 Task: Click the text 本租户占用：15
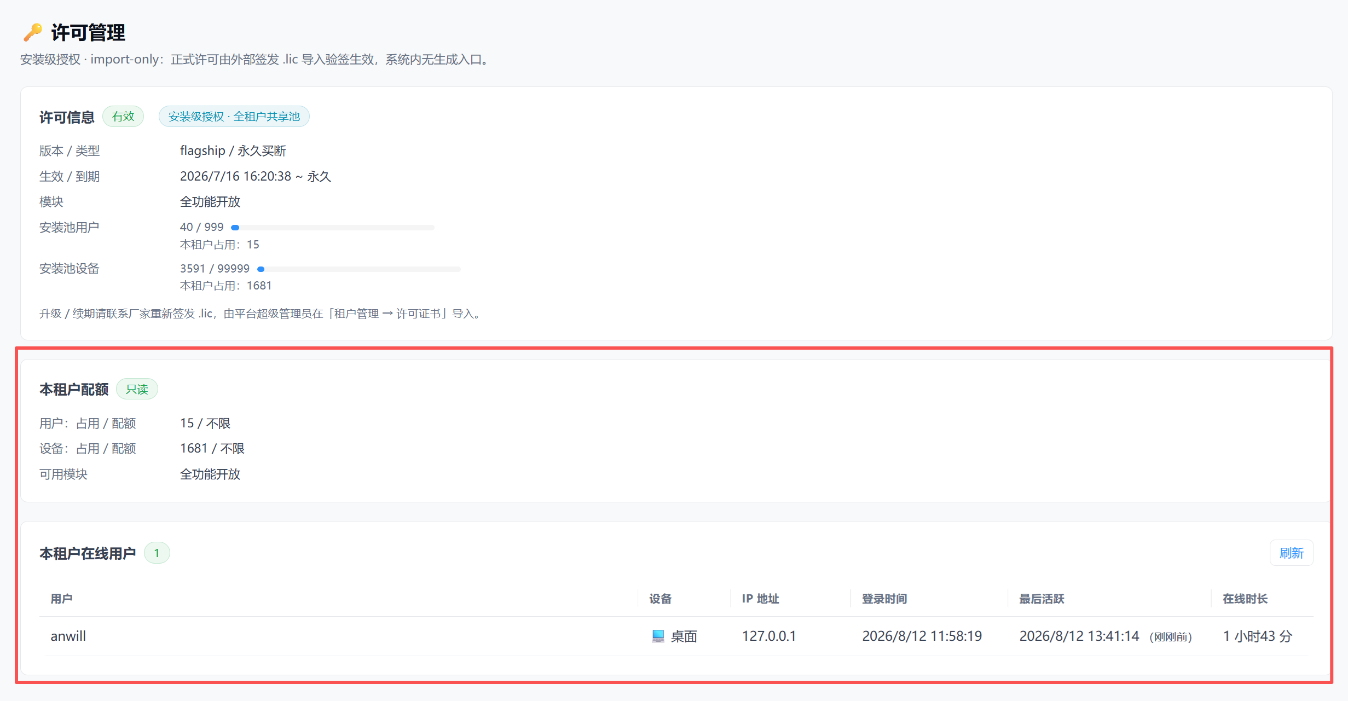[219, 244]
